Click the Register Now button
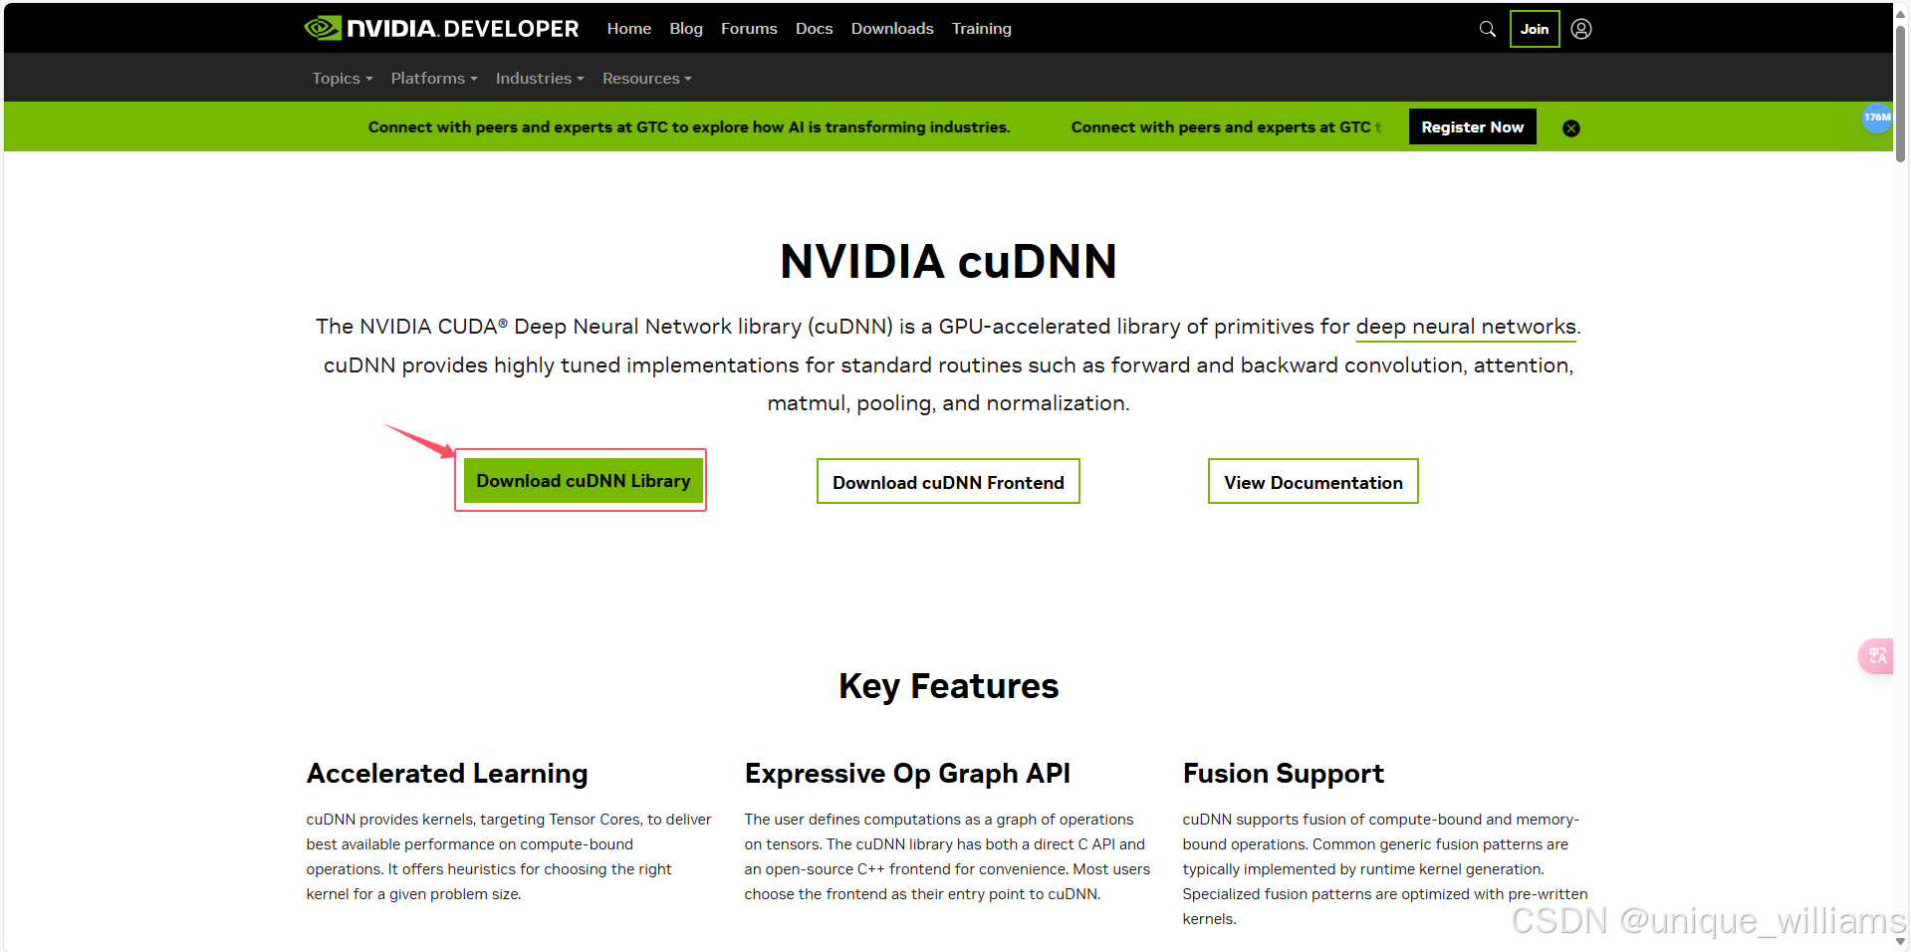Viewport: 1911px width, 952px height. click(1472, 126)
